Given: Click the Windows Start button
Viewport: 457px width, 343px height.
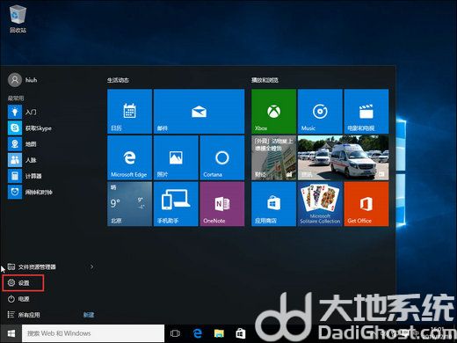Looking at the screenshot, I should (x=11, y=333).
